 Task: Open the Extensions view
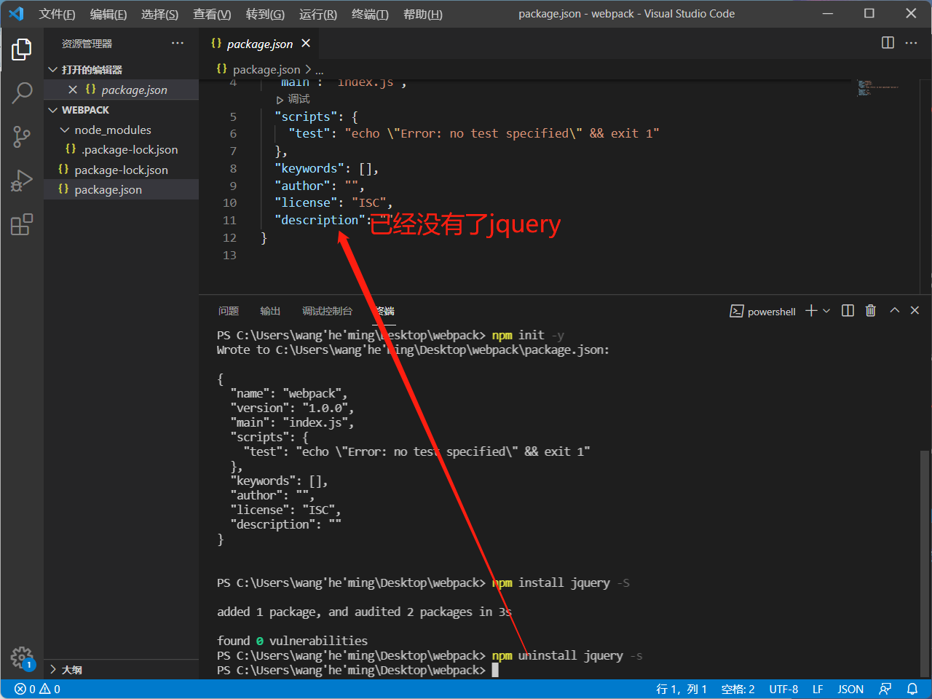point(22,224)
